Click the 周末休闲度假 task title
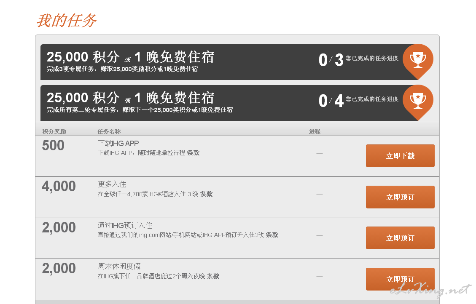The width and height of the screenshot is (476, 304). tap(119, 267)
